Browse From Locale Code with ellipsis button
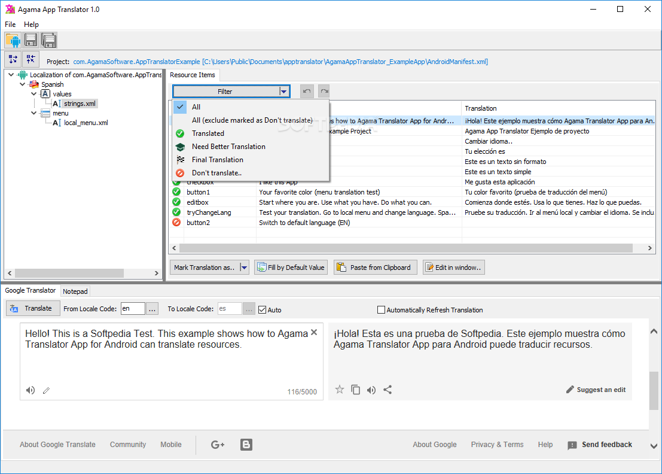Screen dimensions: 662x474 click(152, 309)
